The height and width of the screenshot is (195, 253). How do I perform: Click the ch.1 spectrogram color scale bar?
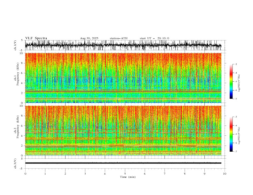pos(231,82)
